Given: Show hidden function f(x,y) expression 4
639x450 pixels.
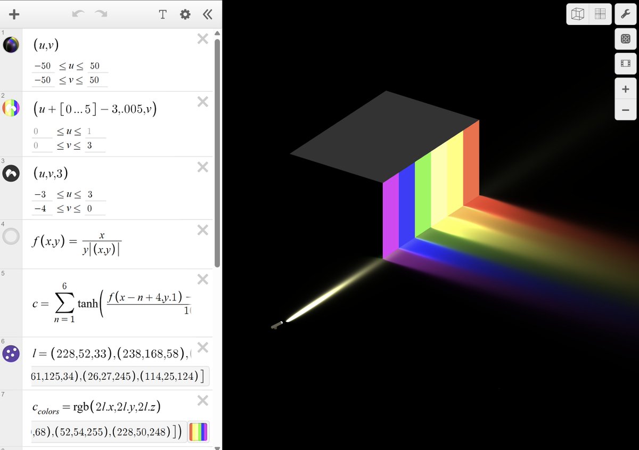Looking at the screenshot, I should pos(11,236).
